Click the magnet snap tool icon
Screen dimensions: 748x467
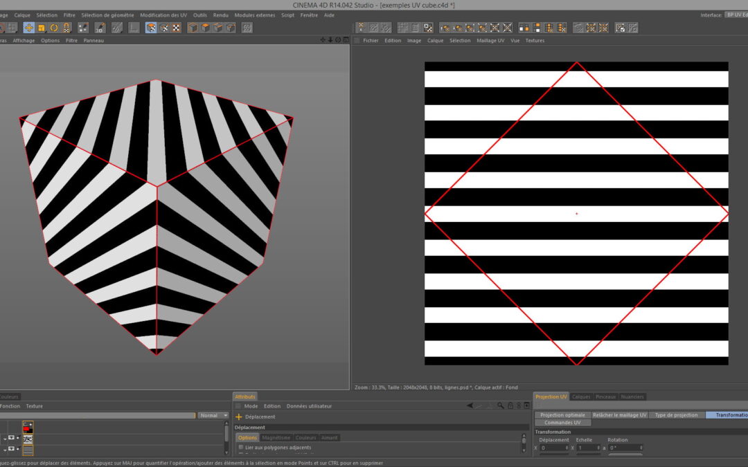(67, 28)
